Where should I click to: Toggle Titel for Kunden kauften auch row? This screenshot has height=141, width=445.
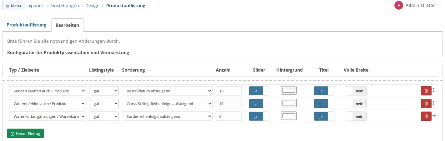(x=324, y=91)
